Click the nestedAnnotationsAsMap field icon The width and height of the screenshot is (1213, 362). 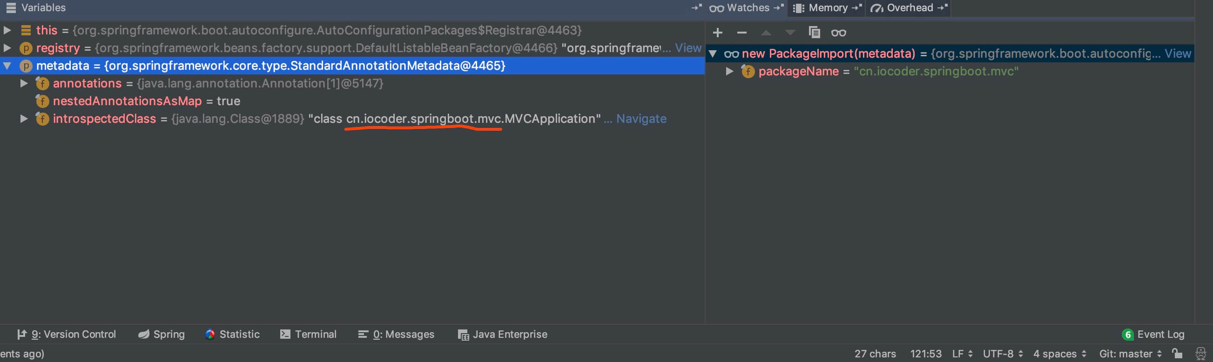[42, 101]
